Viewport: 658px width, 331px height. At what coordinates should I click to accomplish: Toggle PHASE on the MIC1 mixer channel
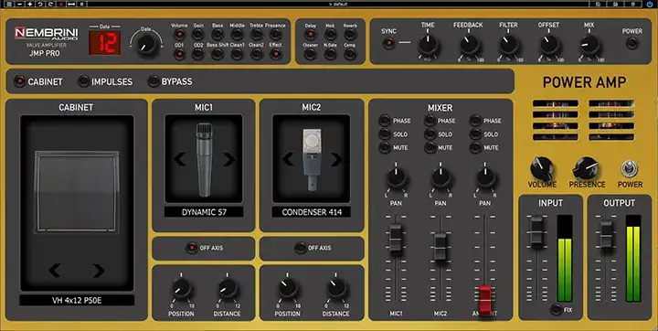(385, 121)
